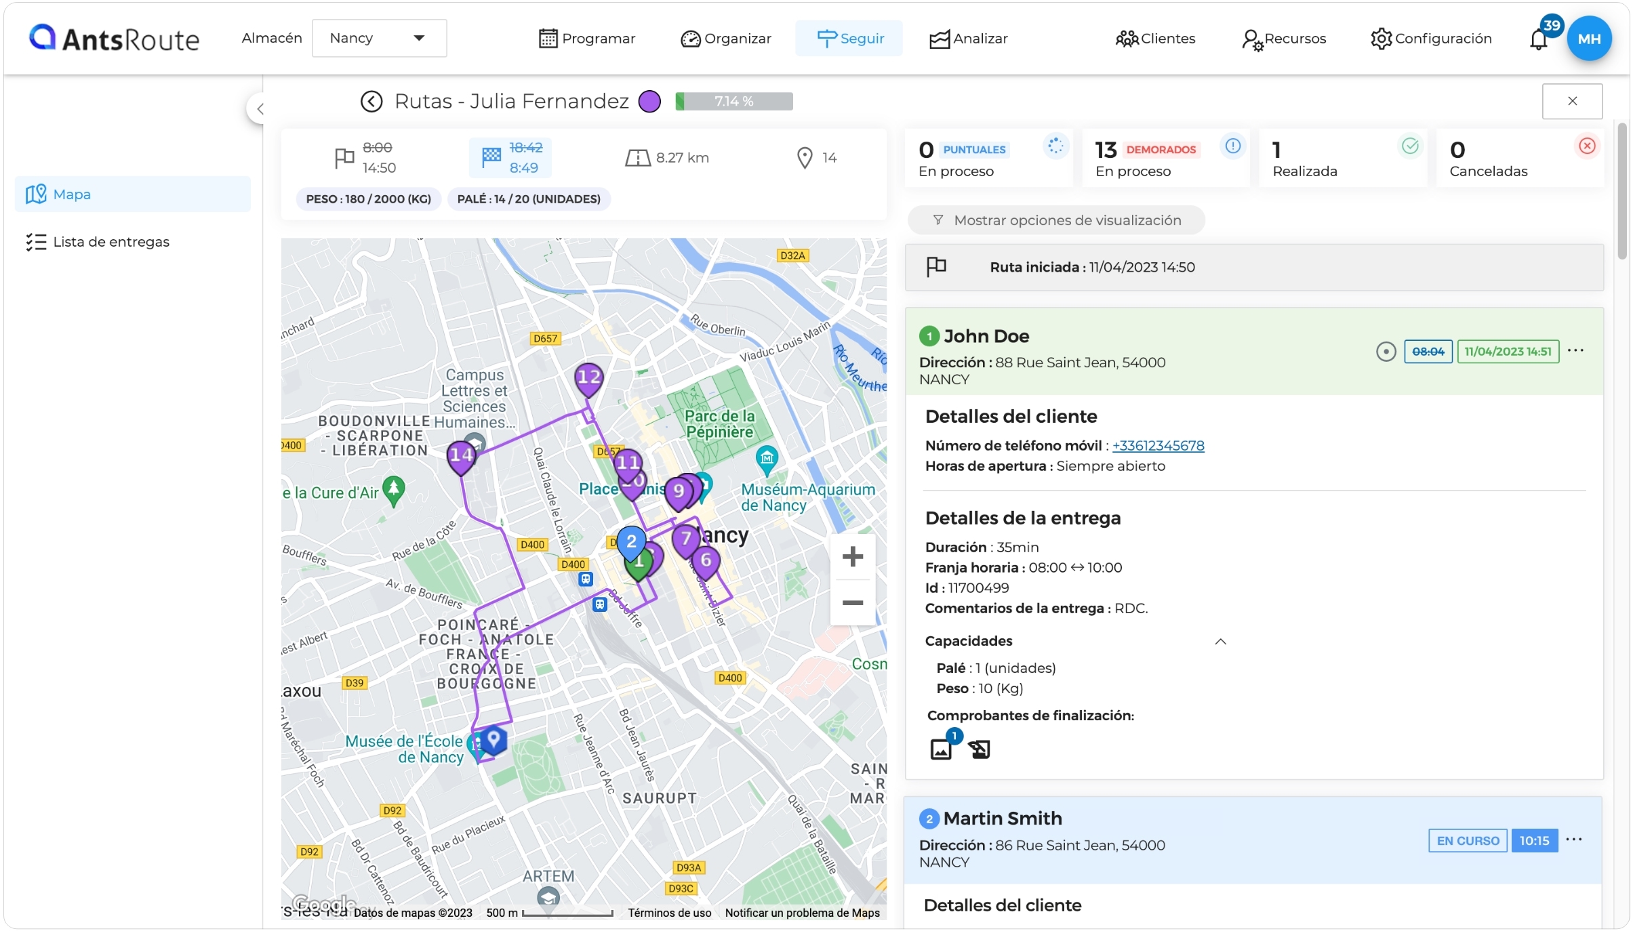Click the 08:04 planned time badge

coord(1428,352)
